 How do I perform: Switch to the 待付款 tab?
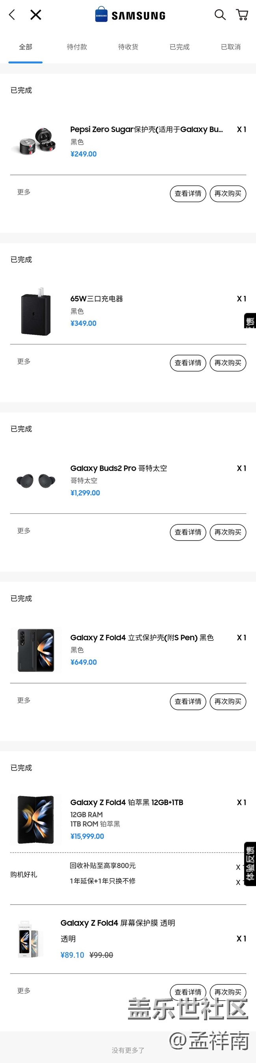click(77, 47)
